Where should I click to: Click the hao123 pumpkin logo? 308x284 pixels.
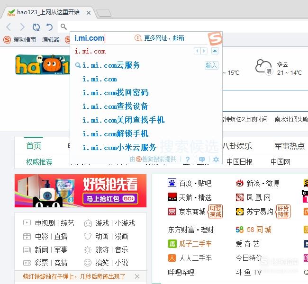(x=43, y=64)
